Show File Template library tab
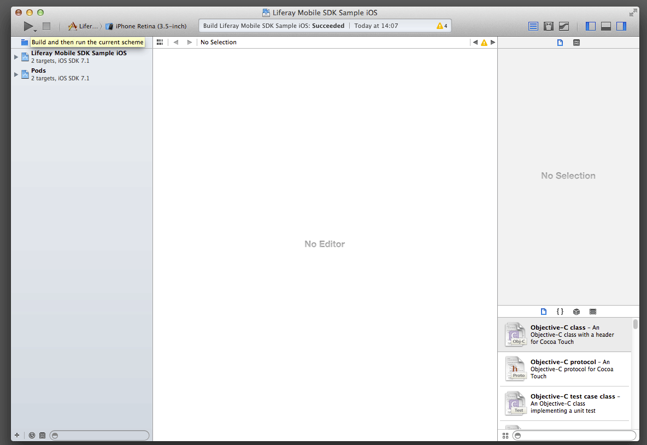The height and width of the screenshot is (445, 647). (x=543, y=312)
